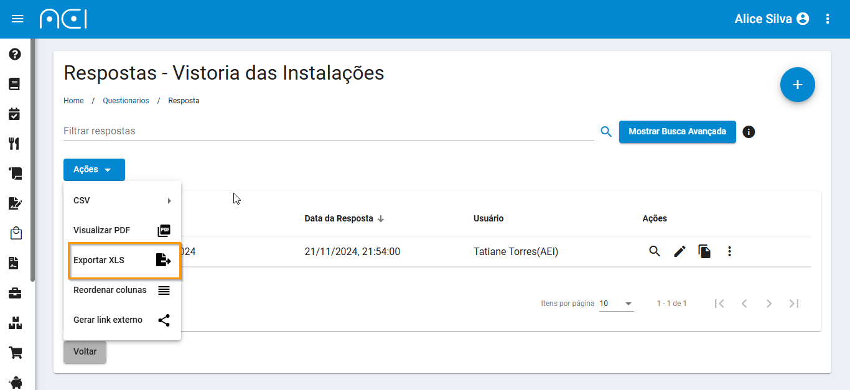Open the help icon in the sidebar
850x390 pixels.
pos(14,54)
